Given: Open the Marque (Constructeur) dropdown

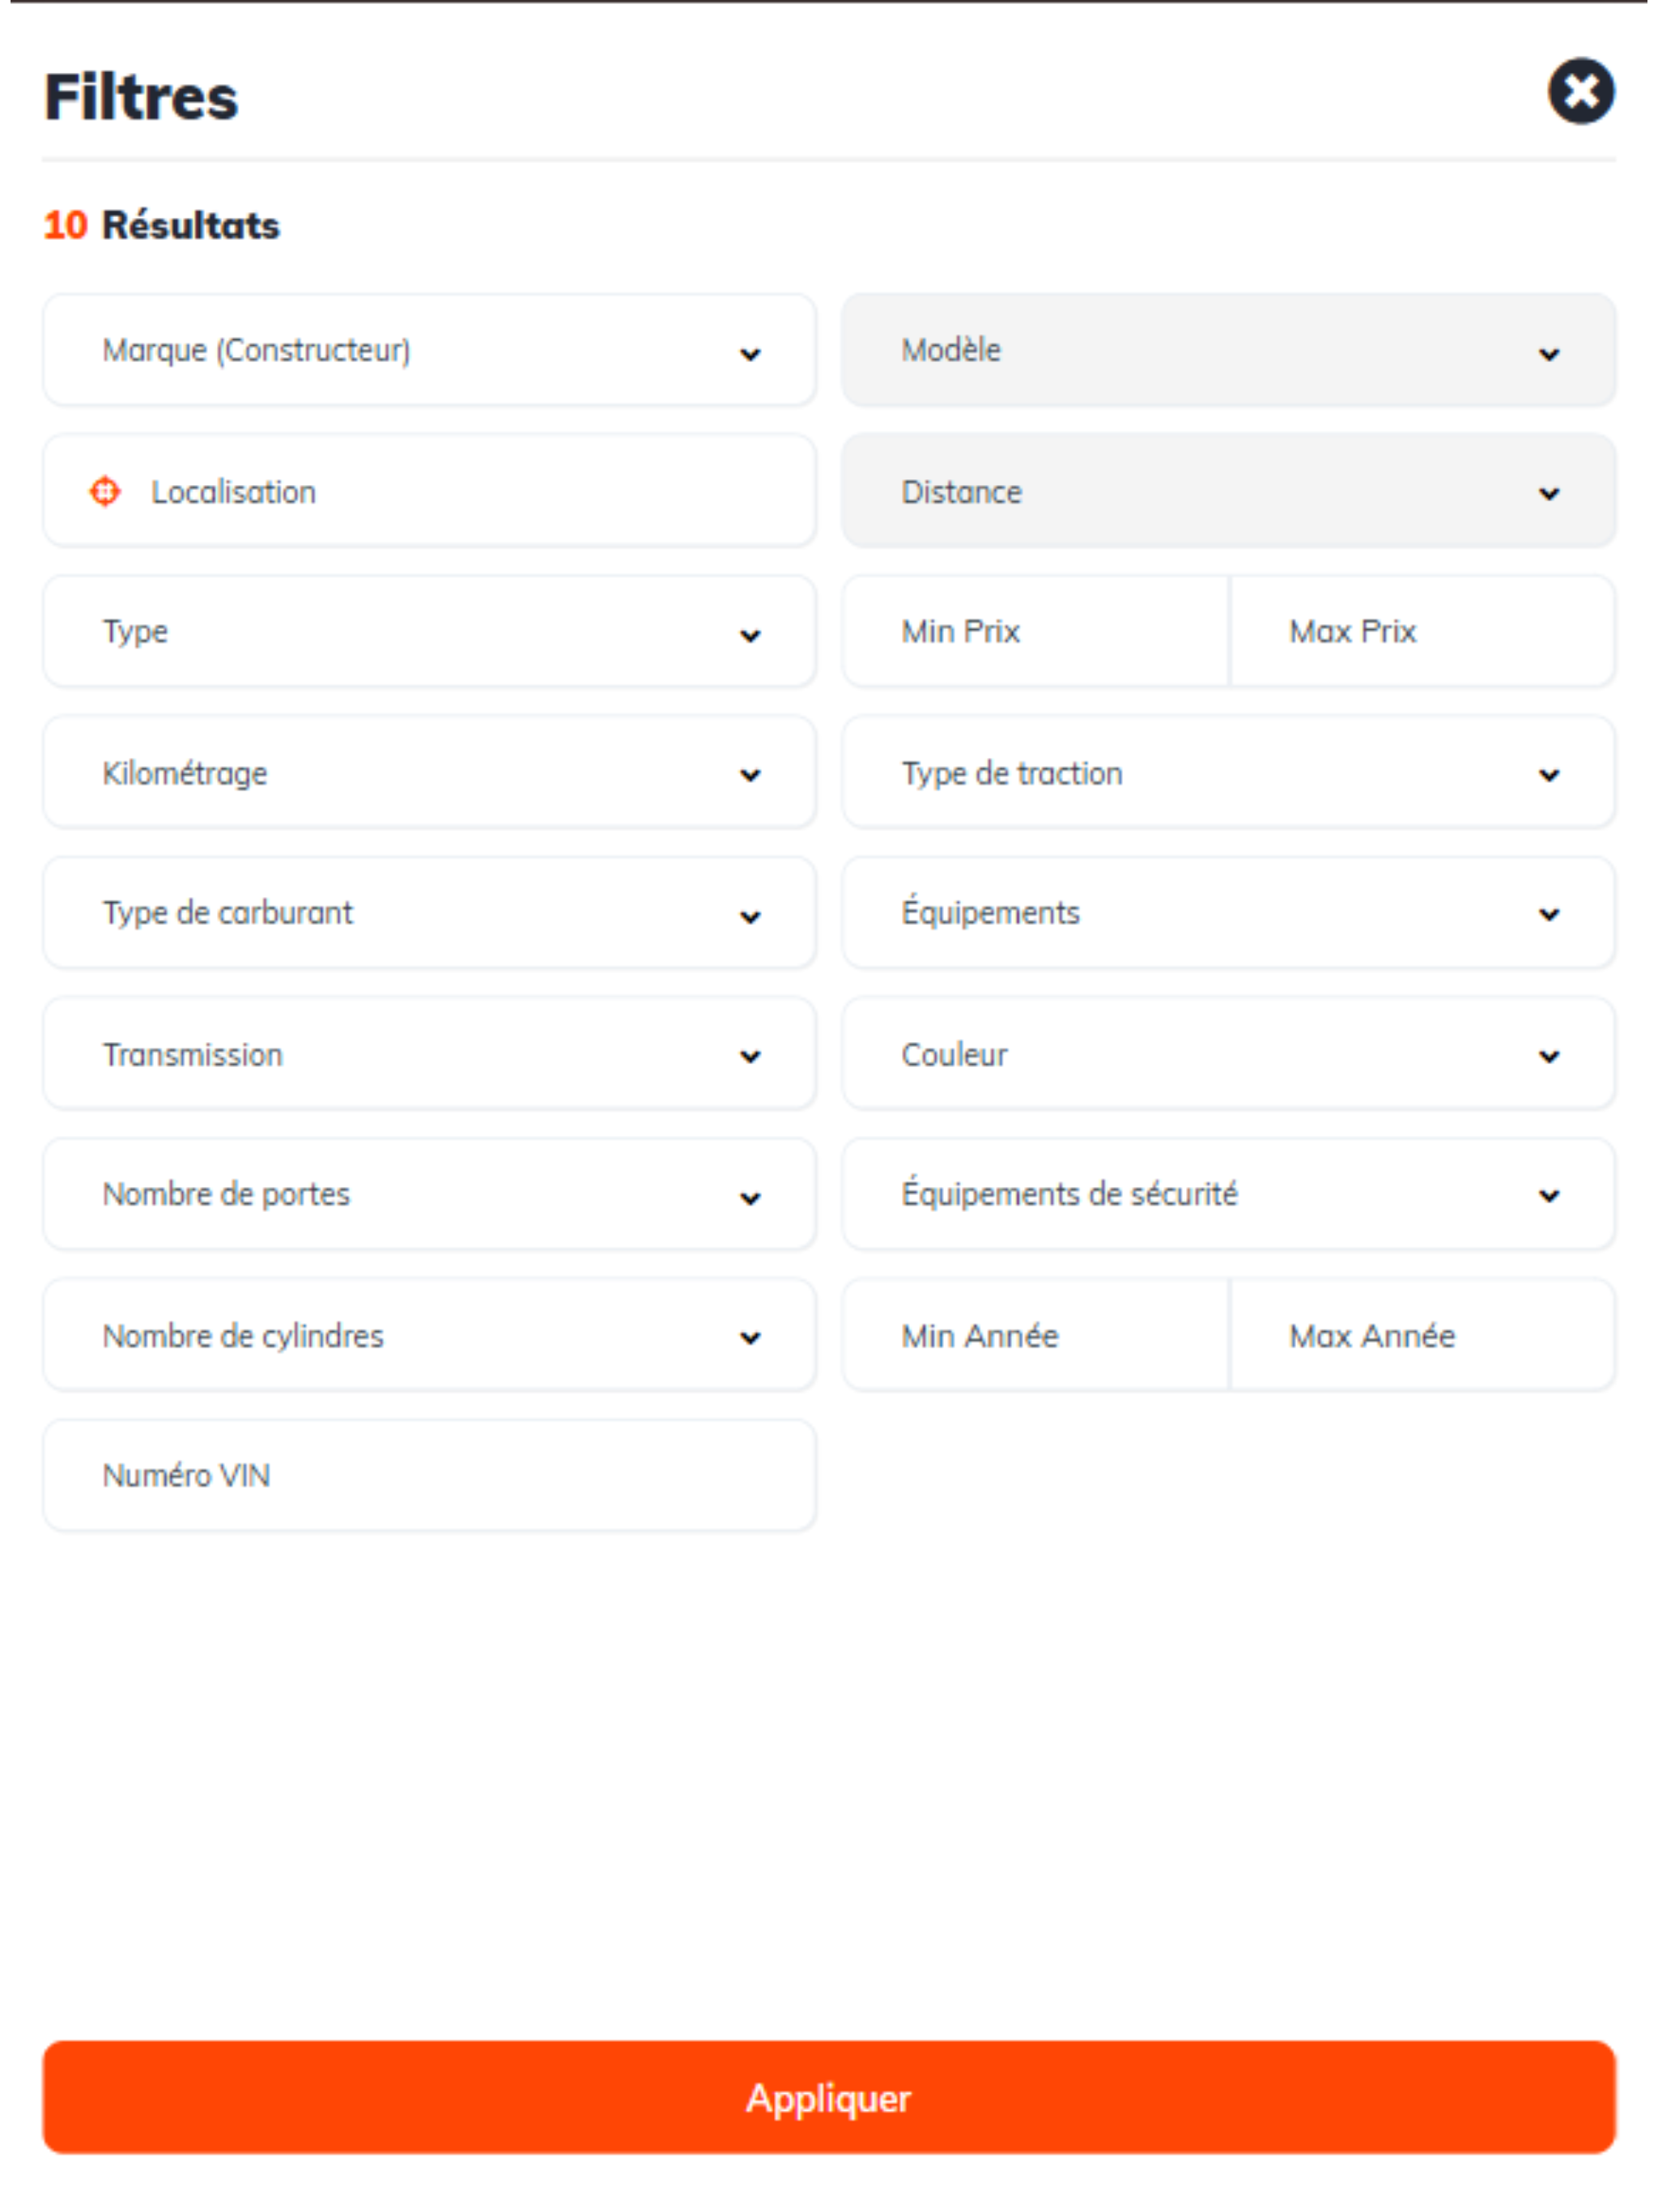Looking at the screenshot, I should click(x=429, y=350).
